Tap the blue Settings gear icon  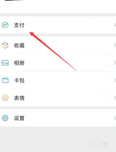tap(5, 118)
